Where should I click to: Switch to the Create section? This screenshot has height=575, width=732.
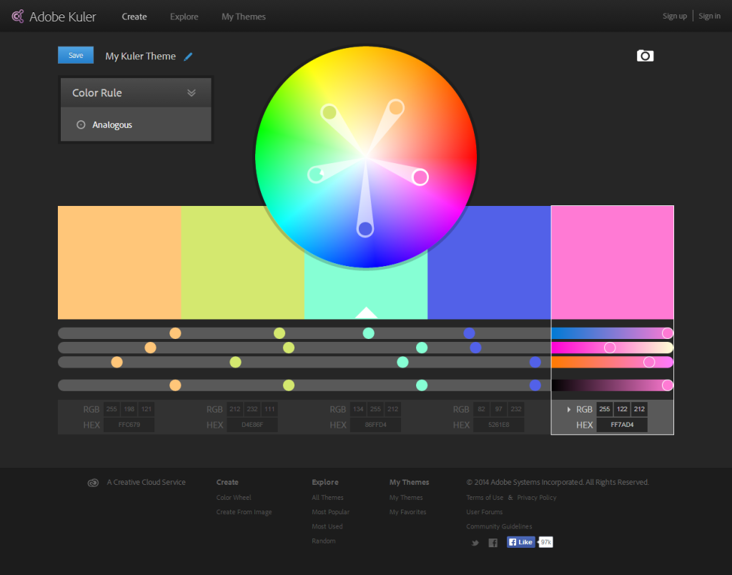point(134,16)
